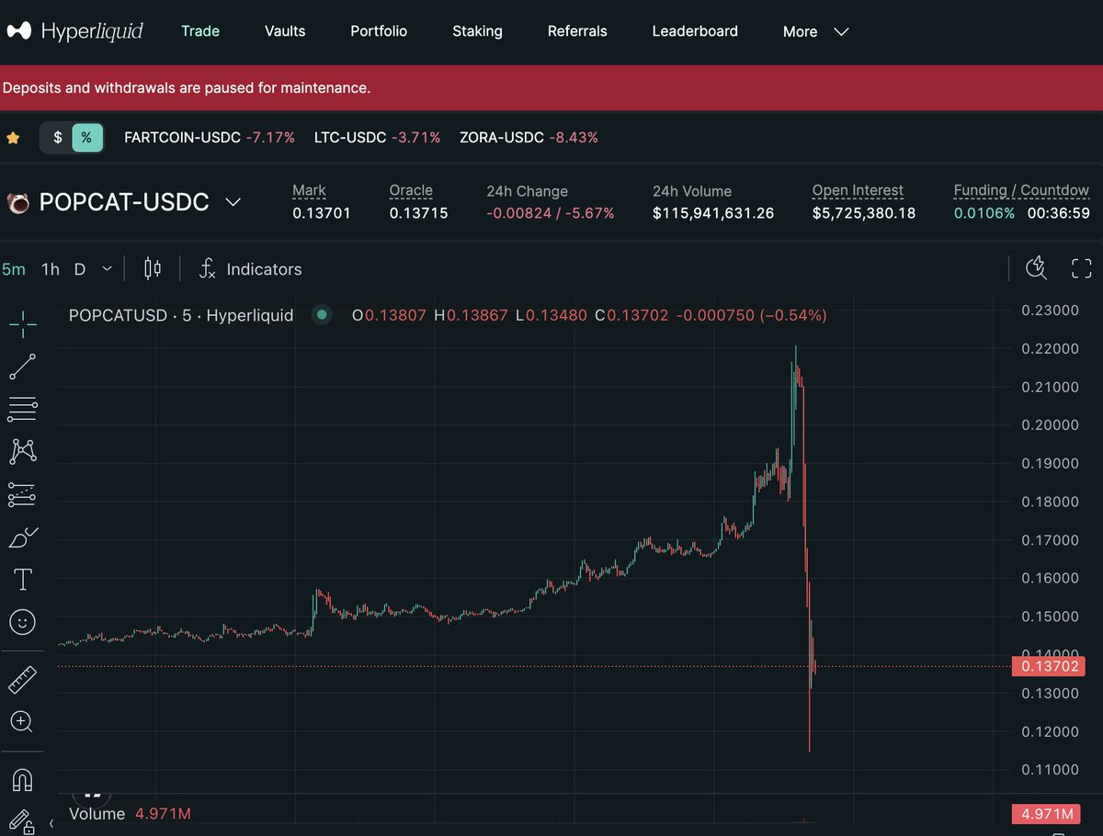Click the favorites star icon
Viewport: 1103px width, 836px height.
(14, 138)
